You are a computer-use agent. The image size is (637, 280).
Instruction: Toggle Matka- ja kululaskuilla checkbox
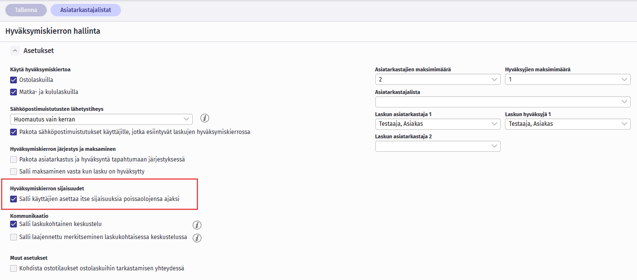13,92
